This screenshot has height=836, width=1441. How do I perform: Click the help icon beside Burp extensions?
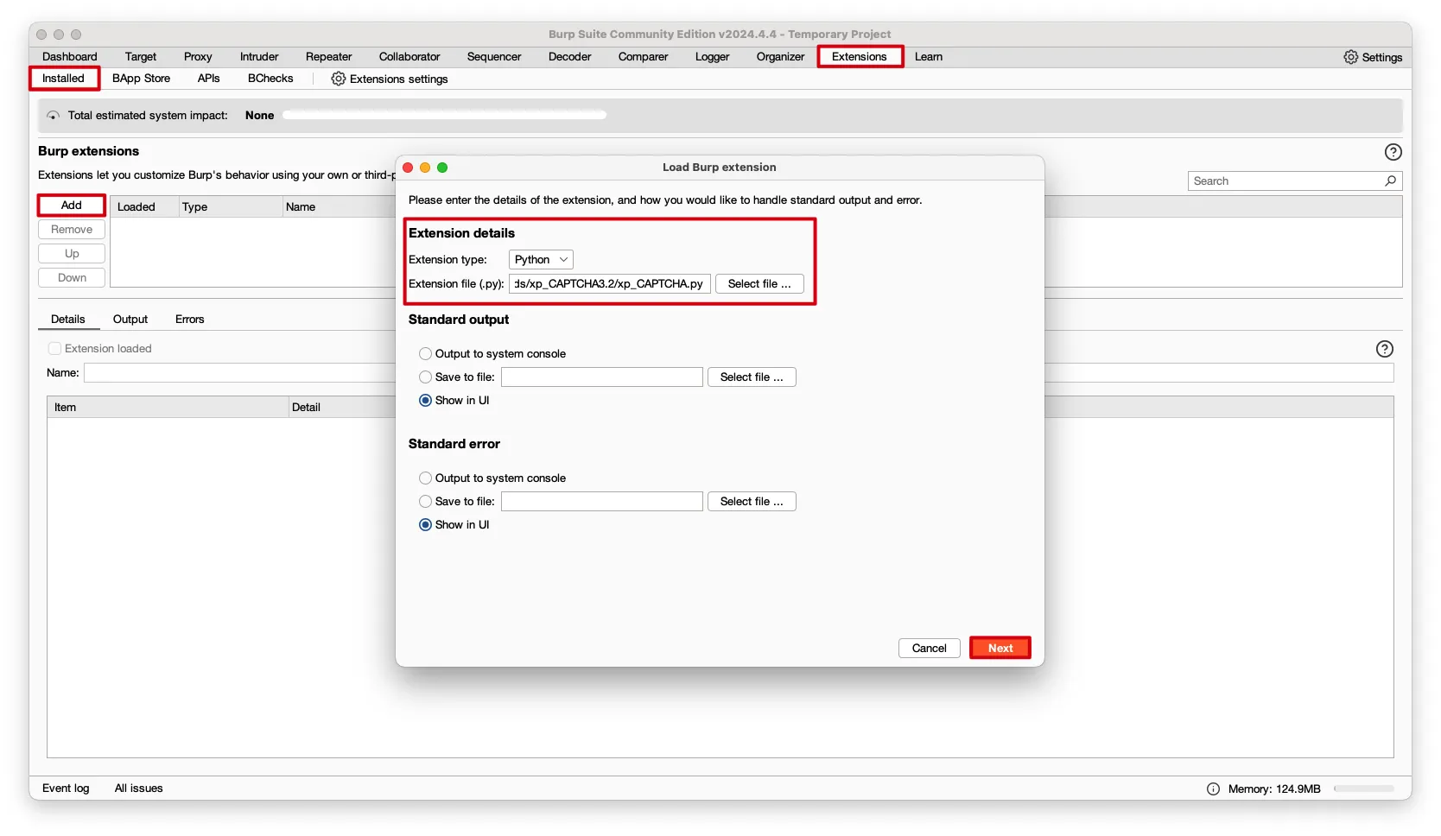click(1393, 152)
